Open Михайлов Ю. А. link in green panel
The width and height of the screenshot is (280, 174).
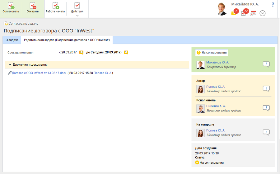click(217, 62)
